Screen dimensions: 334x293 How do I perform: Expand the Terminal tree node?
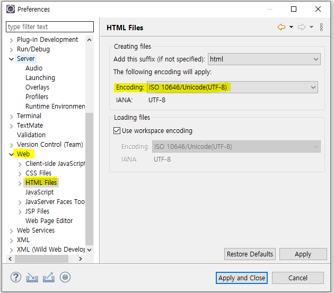click(11, 116)
